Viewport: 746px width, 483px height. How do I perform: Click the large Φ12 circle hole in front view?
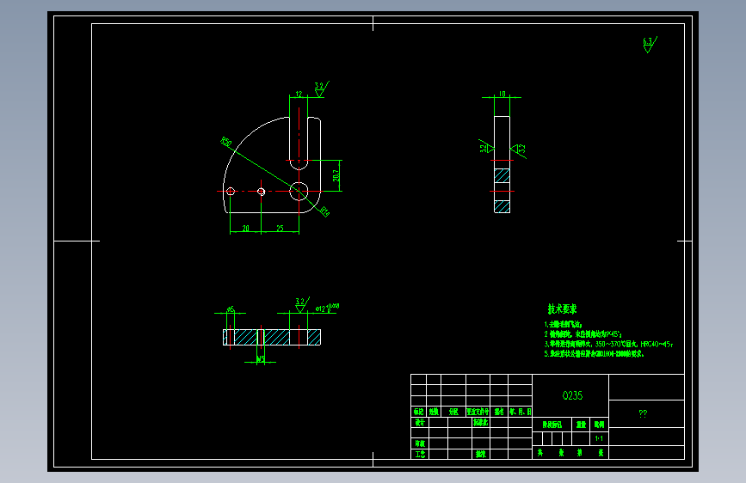[299, 191]
